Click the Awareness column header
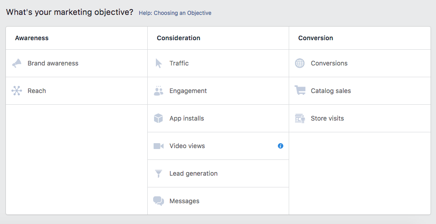This screenshot has width=436, height=224. (x=32, y=38)
